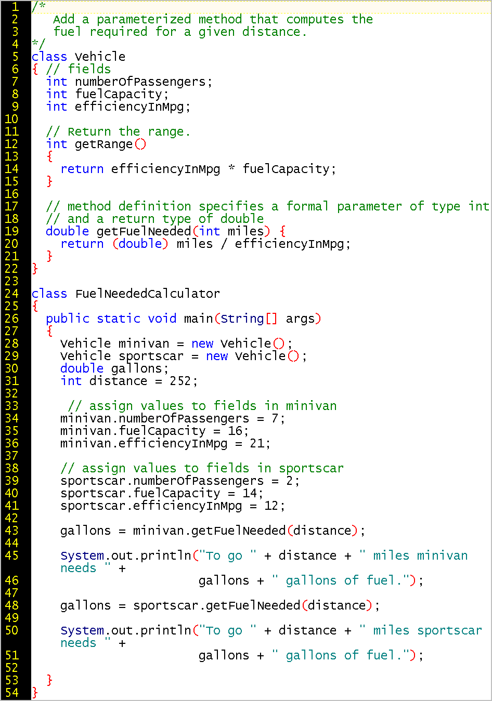Click " gallons of fuel." string on line 51

coord(340,655)
